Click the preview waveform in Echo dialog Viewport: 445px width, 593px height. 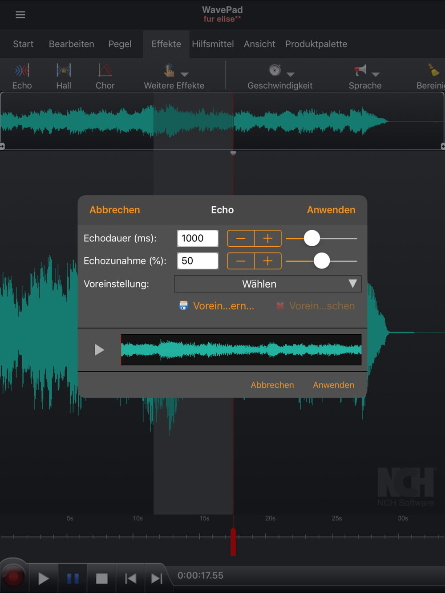(241, 350)
